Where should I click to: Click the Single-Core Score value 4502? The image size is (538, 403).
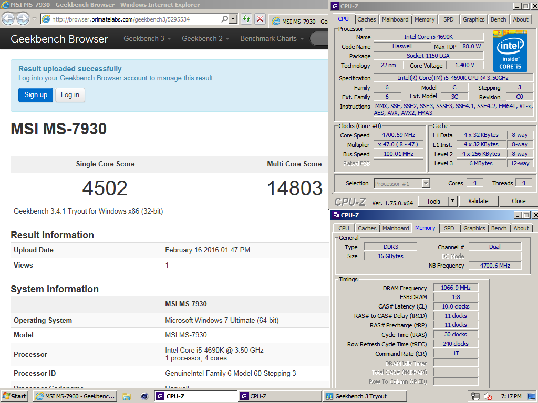105,188
